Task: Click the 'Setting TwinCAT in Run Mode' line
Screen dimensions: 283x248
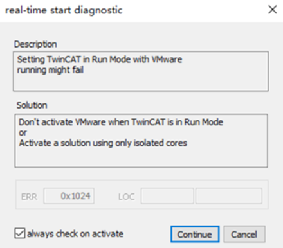Action: click(x=100, y=59)
